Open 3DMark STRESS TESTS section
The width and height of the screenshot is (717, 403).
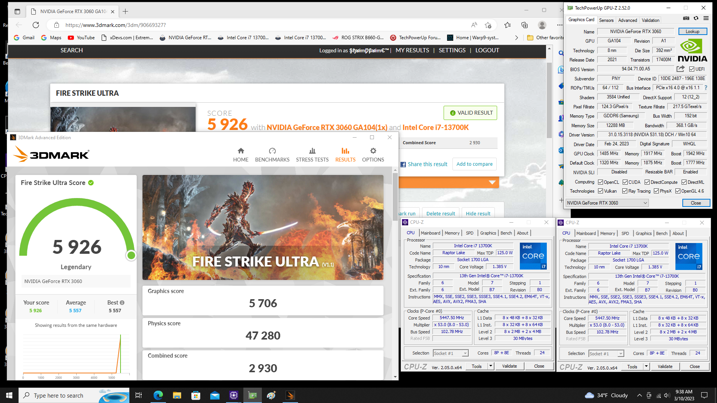(312, 155)
